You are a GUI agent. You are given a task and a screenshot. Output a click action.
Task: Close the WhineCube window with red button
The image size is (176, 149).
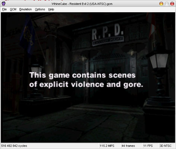[172, 4]
